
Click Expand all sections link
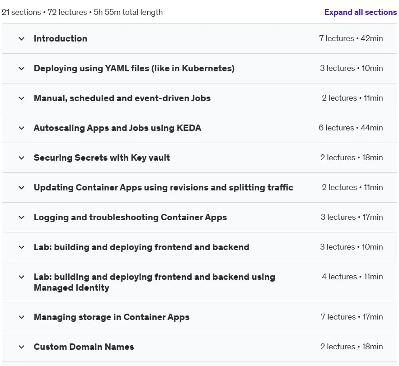point(360,12)
